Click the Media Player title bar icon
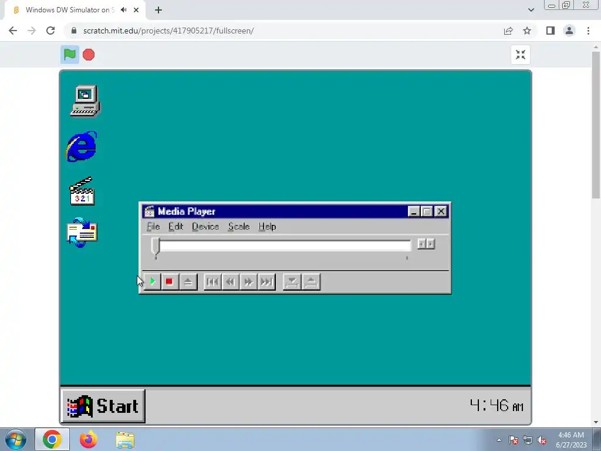The image size is (601, 451). click(x=149, y=211)
